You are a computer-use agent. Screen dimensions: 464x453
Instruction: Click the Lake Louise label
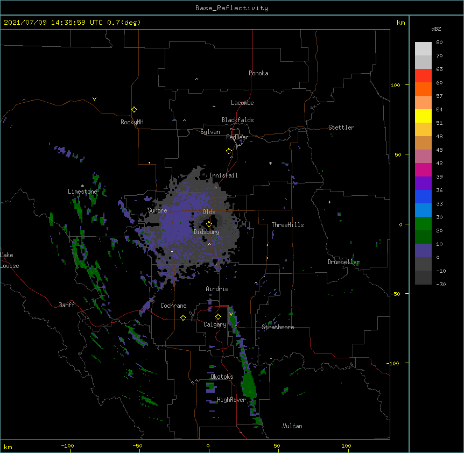tap(10, 260)
